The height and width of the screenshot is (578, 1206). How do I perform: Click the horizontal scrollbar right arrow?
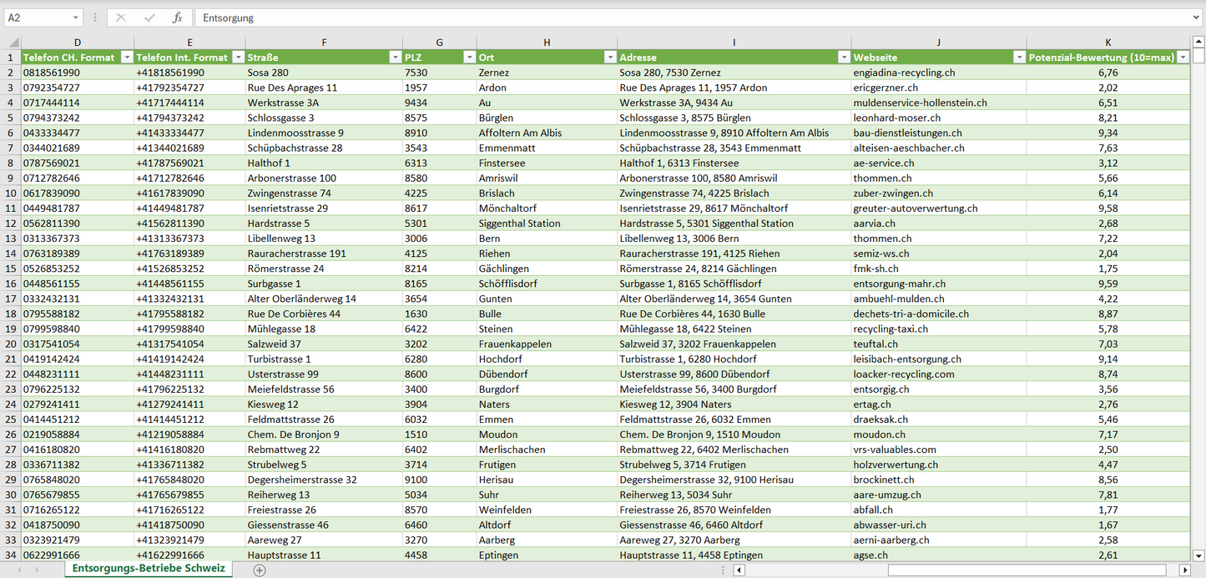pyautogui.click(x=1184, y=570)
